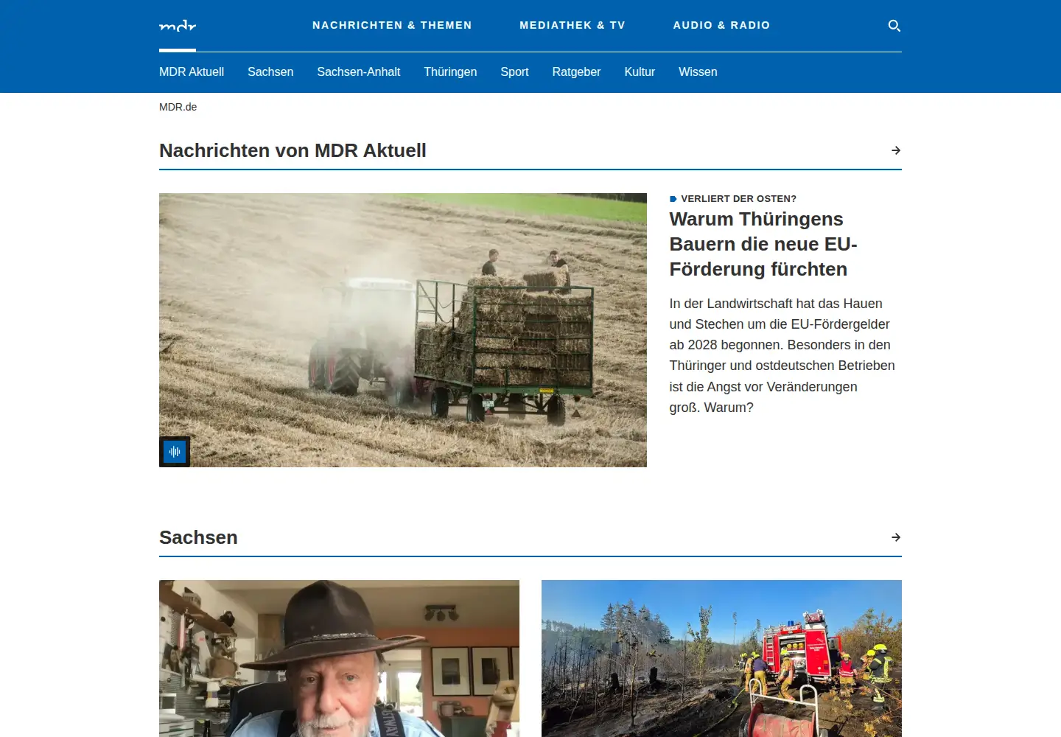Click the MDR logo

(x=178, y=26)
